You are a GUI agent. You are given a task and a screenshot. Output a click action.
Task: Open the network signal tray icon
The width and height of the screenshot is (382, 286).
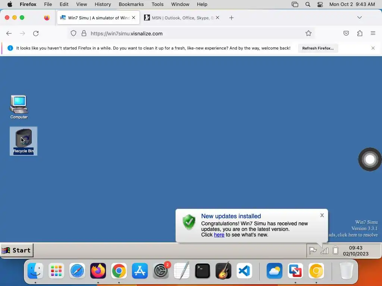pyautogui.click(x=324, y=251)
